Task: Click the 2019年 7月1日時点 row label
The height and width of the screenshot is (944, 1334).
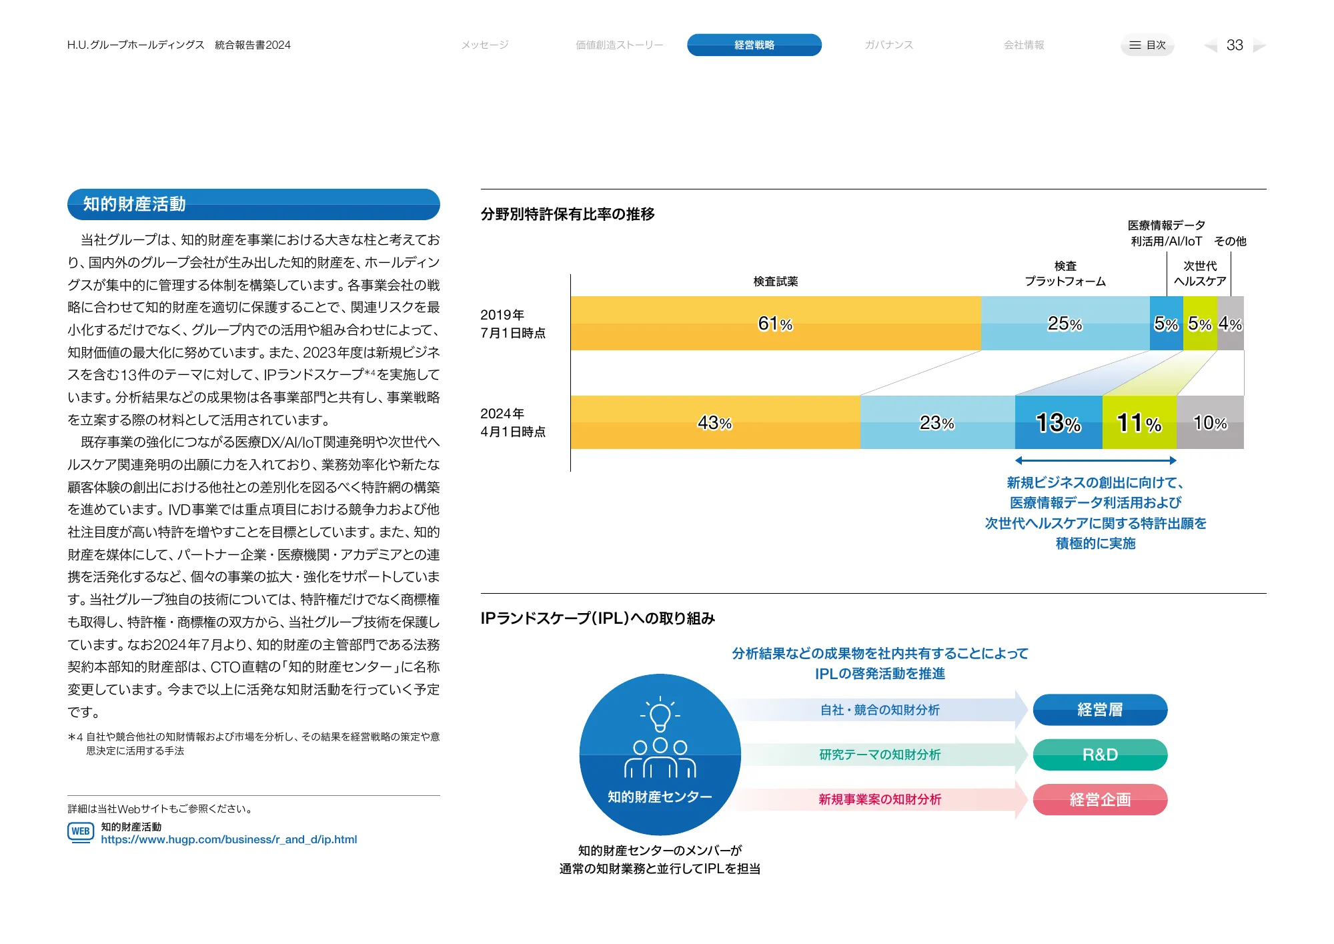Action: (513, 324)
